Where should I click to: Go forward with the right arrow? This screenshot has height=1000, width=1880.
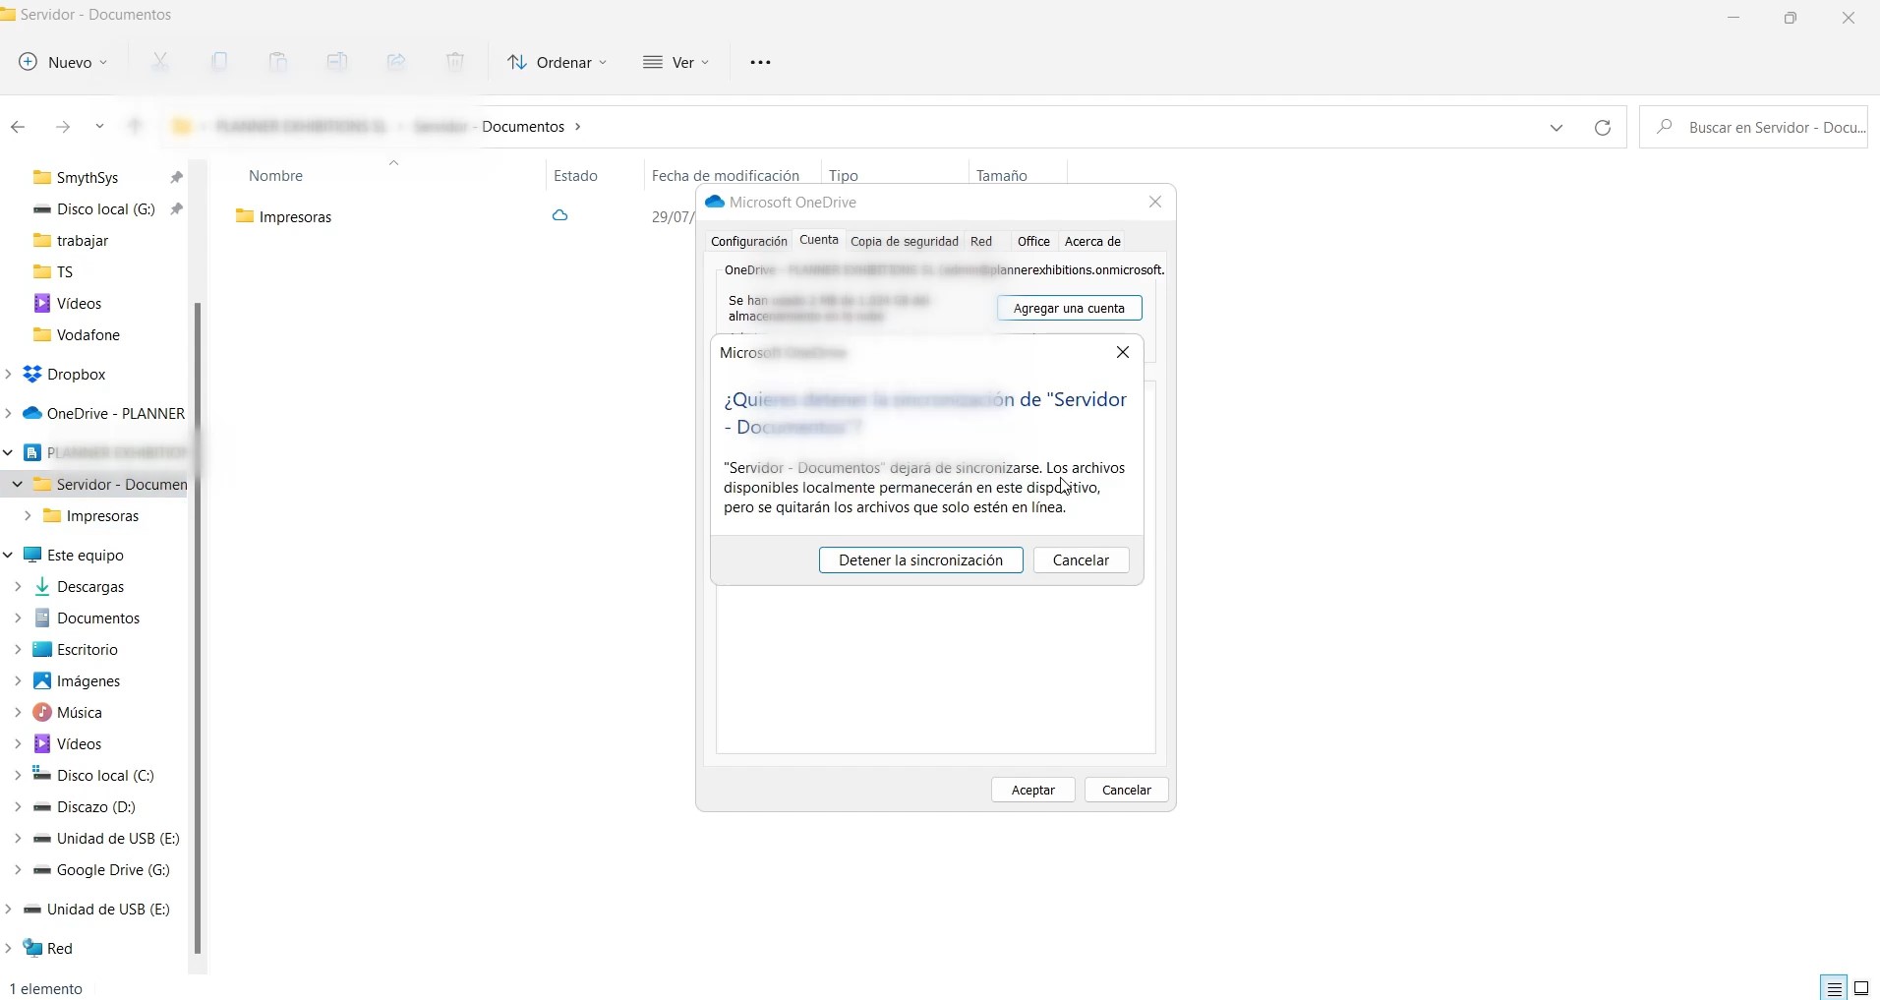coord(63,127)
